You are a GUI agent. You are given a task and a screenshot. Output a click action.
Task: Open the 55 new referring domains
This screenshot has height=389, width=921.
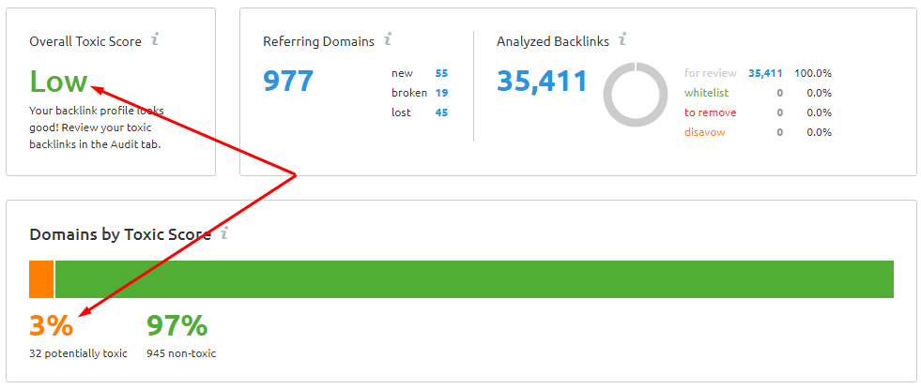click(x=441, y=73)
